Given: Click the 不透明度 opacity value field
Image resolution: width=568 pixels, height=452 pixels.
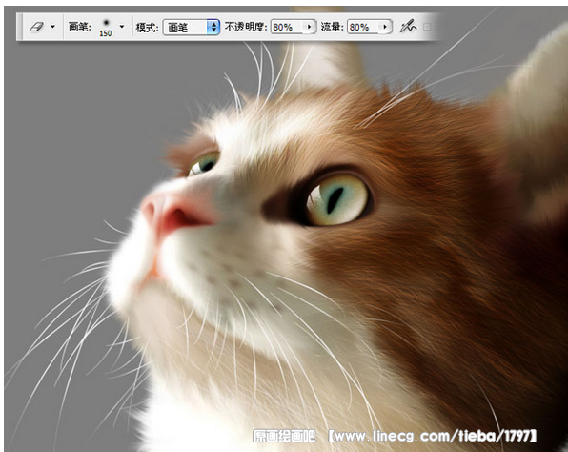Looking at the screenshot, I should pyautogui.click(x=288, y=28).
